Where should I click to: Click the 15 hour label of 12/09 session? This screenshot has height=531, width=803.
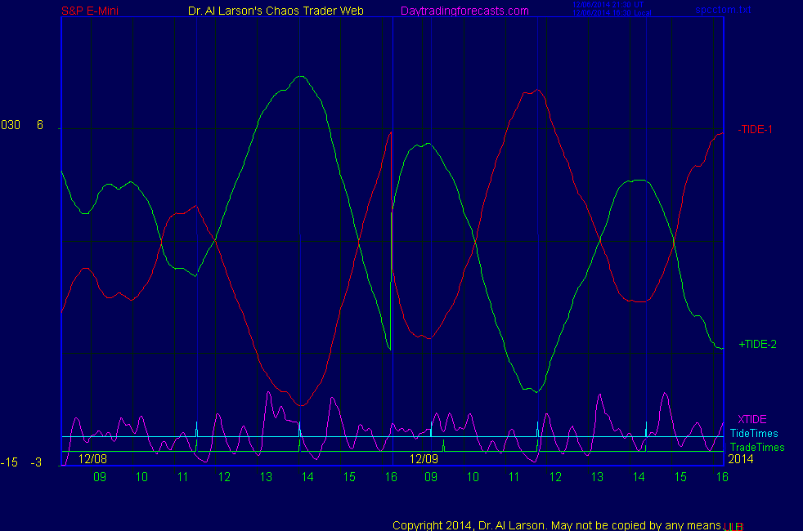point(680,477)
